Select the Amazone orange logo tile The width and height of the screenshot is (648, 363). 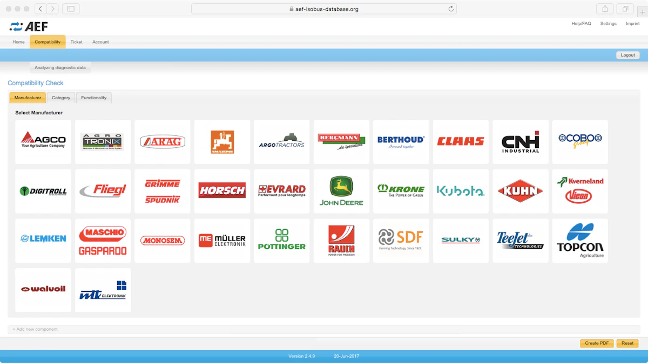222,142
